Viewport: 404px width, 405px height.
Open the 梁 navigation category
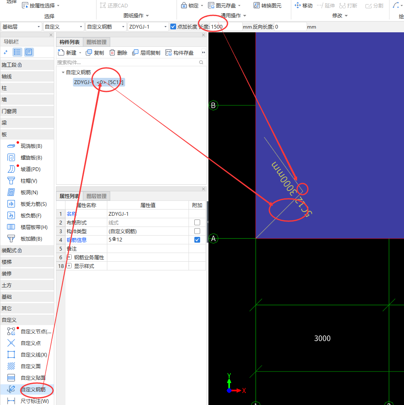pos(27,123)
